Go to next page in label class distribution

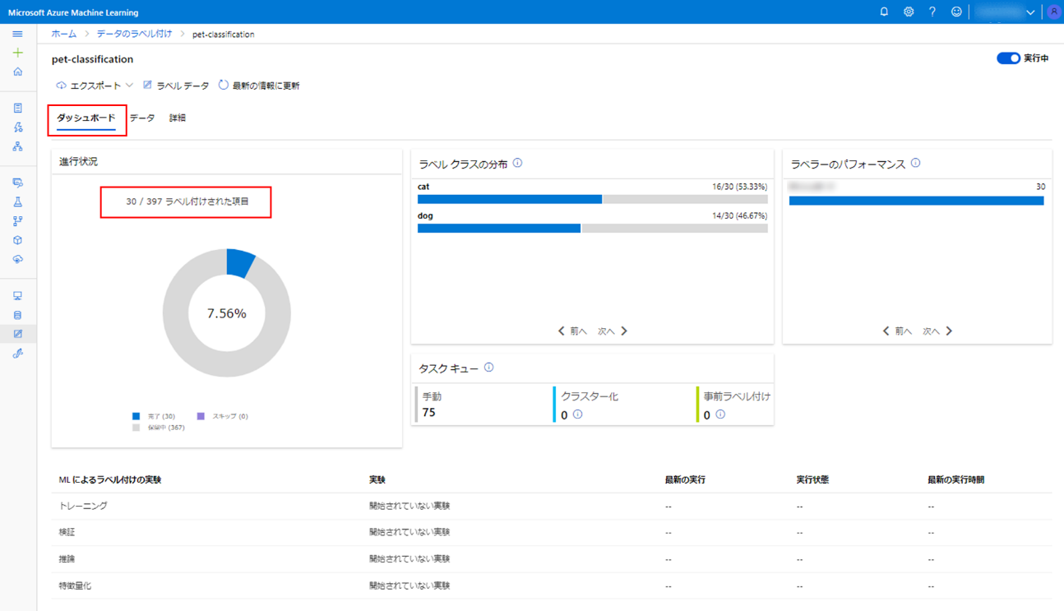pyautogui.click(x=613, y=331)
